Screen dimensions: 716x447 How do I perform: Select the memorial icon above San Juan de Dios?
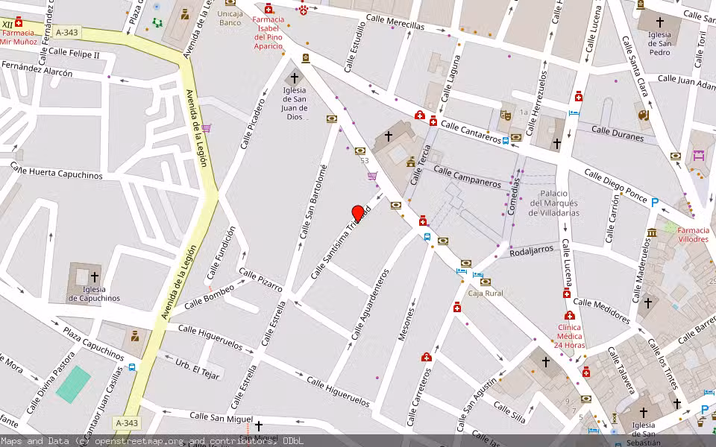(306, 58)
